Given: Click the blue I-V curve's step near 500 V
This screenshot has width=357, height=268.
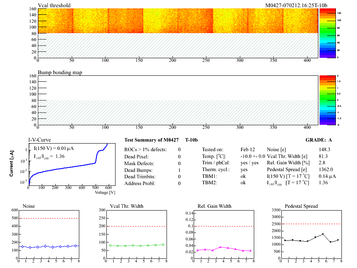Looking at the screenshot, I should click(97, 157).
